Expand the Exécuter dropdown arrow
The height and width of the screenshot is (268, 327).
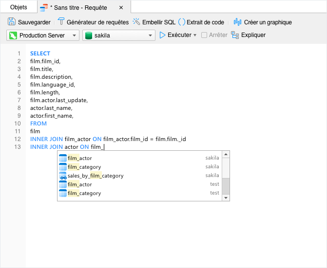click(x=195, y=35)
